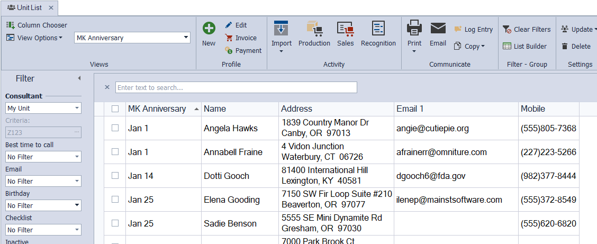Expand the MK Anniversary view dropdown
This screenshot has height=244, width=597.
pos(186,38)
